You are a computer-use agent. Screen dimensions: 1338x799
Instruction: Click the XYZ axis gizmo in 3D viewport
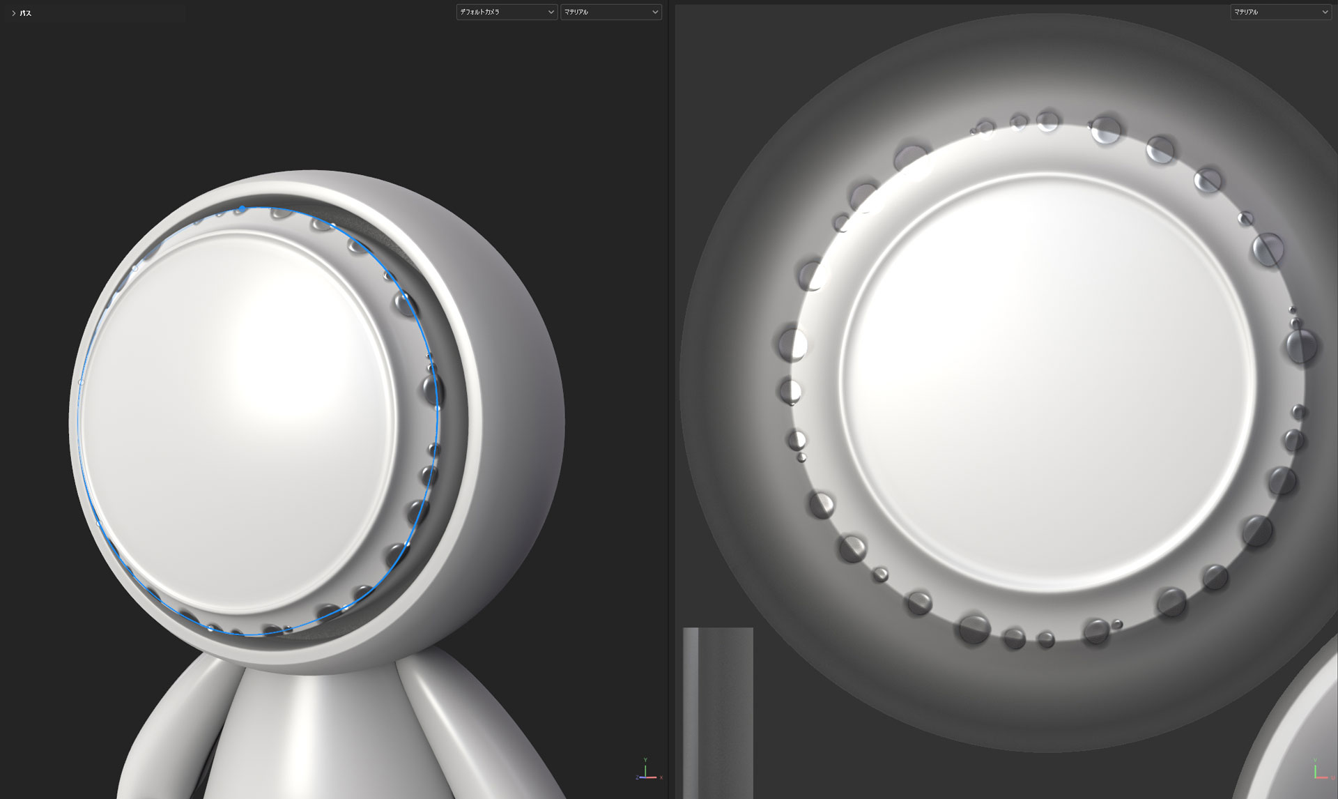(648, 770)
